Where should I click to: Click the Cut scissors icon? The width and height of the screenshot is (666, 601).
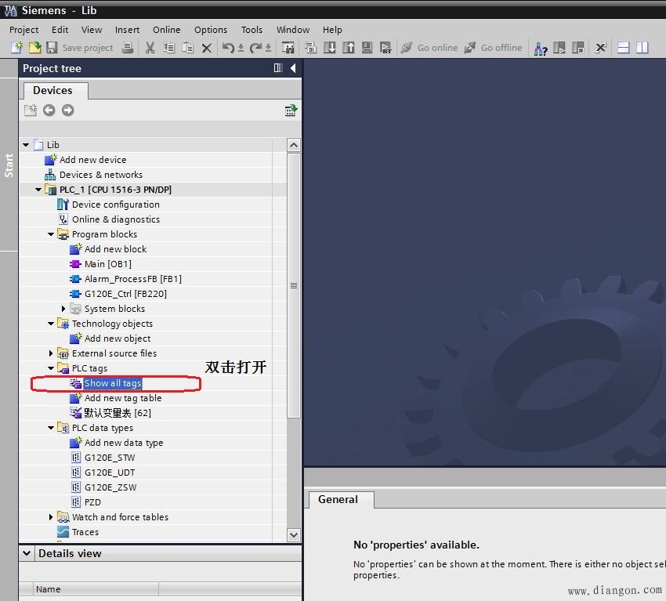coord(150,48)
